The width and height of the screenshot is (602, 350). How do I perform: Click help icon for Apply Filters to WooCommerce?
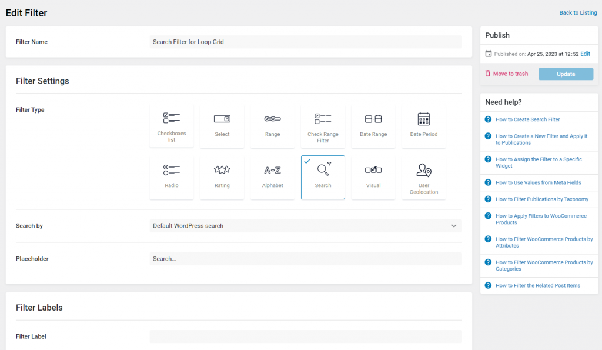click(x=488, y=216)
